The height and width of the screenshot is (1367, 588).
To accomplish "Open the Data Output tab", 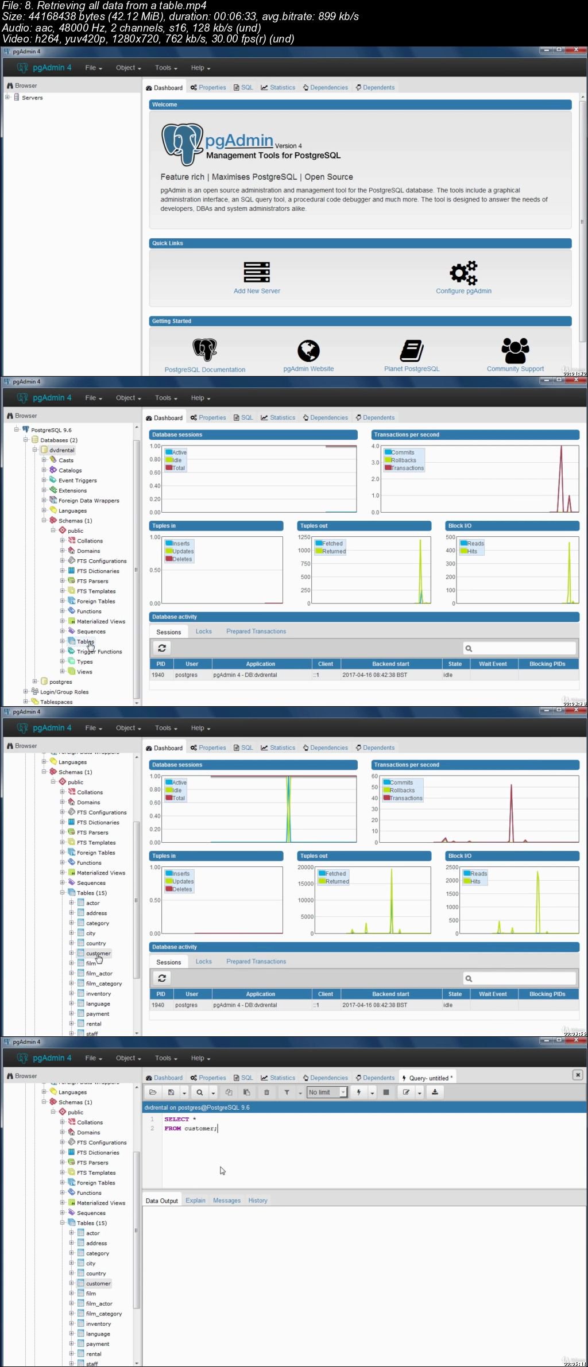I will click(x=161, y=1201).
